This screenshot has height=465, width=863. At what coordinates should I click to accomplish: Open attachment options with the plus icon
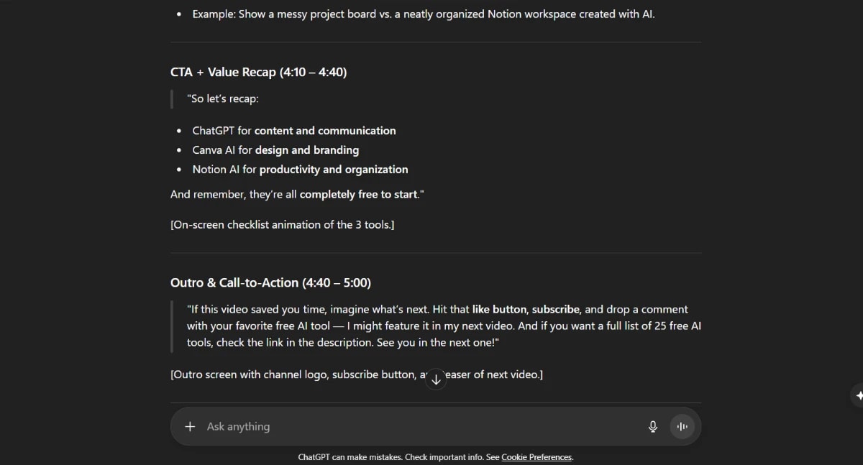189,426
